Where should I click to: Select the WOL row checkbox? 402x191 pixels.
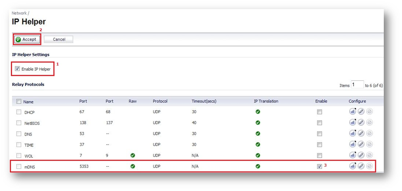19,156
